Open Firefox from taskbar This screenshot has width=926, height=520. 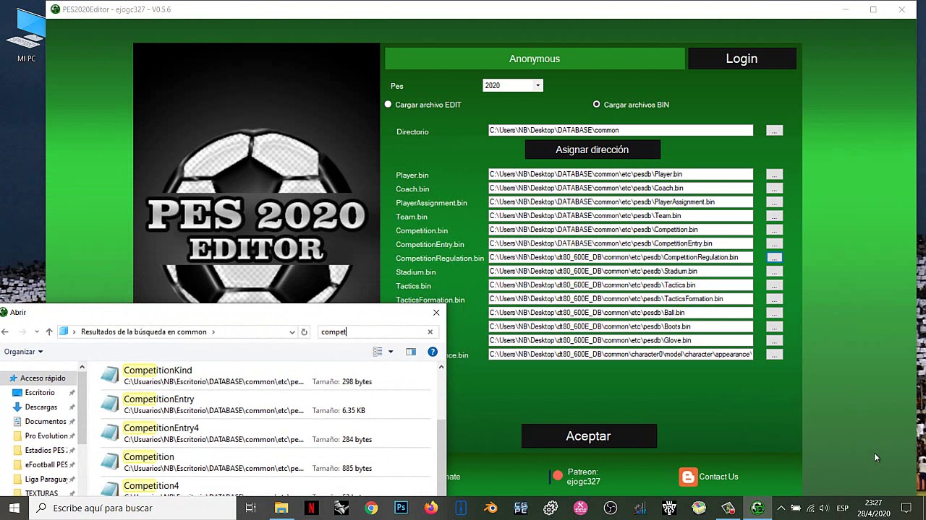click(431, 508)
